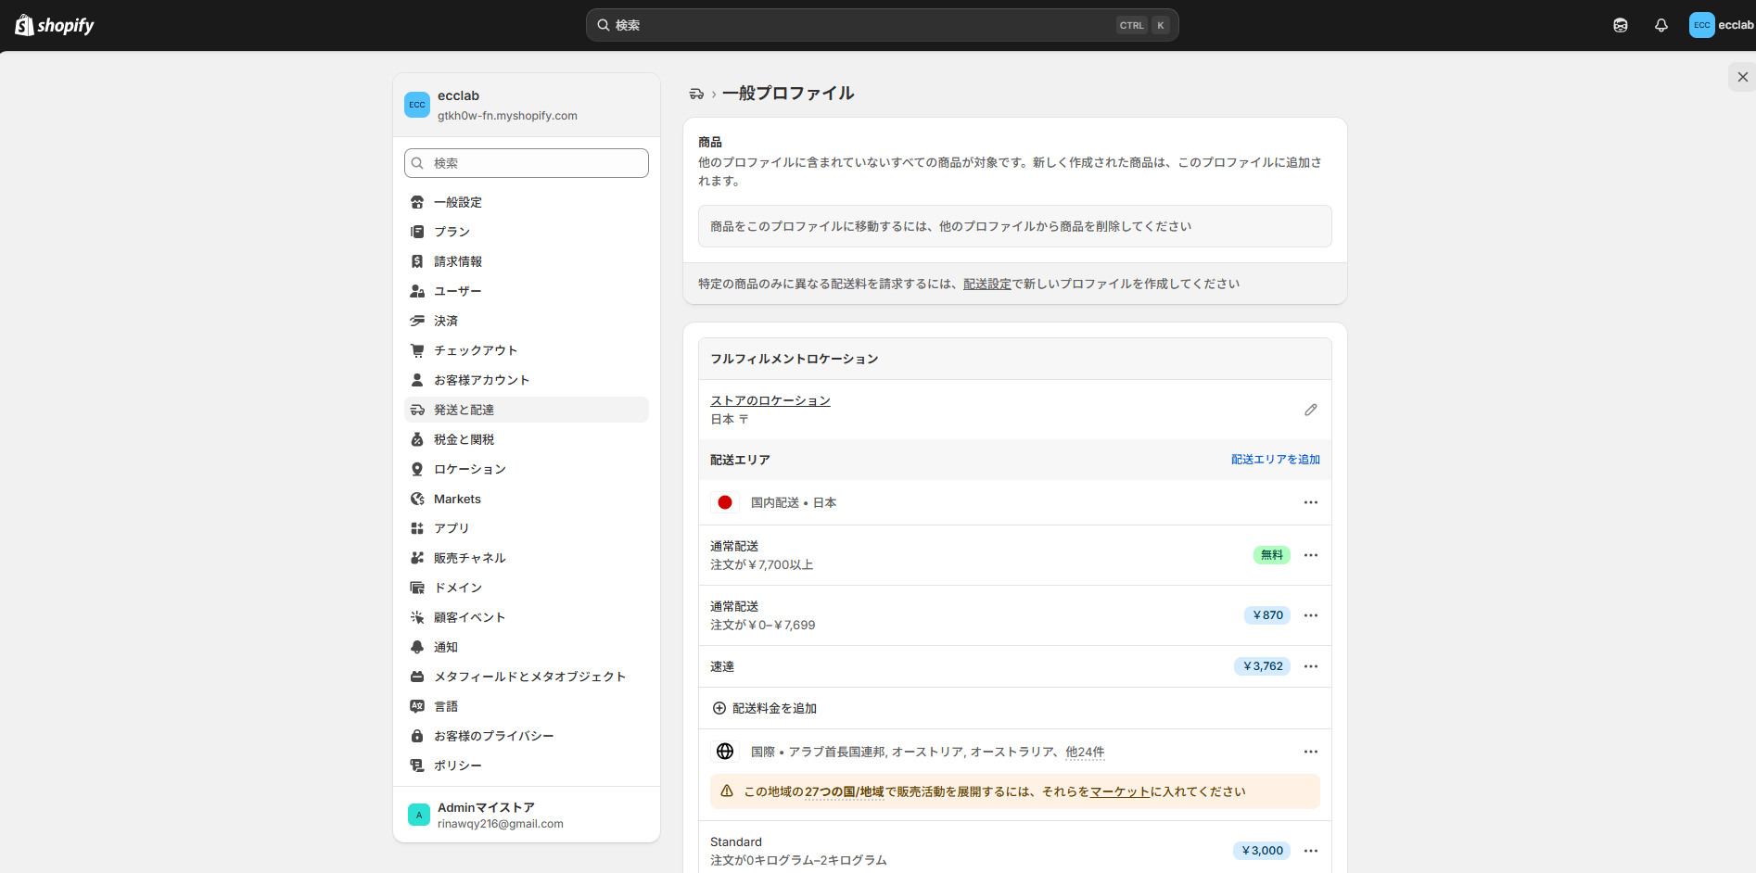Open options menu for 速達 rate

point(1310,666)
